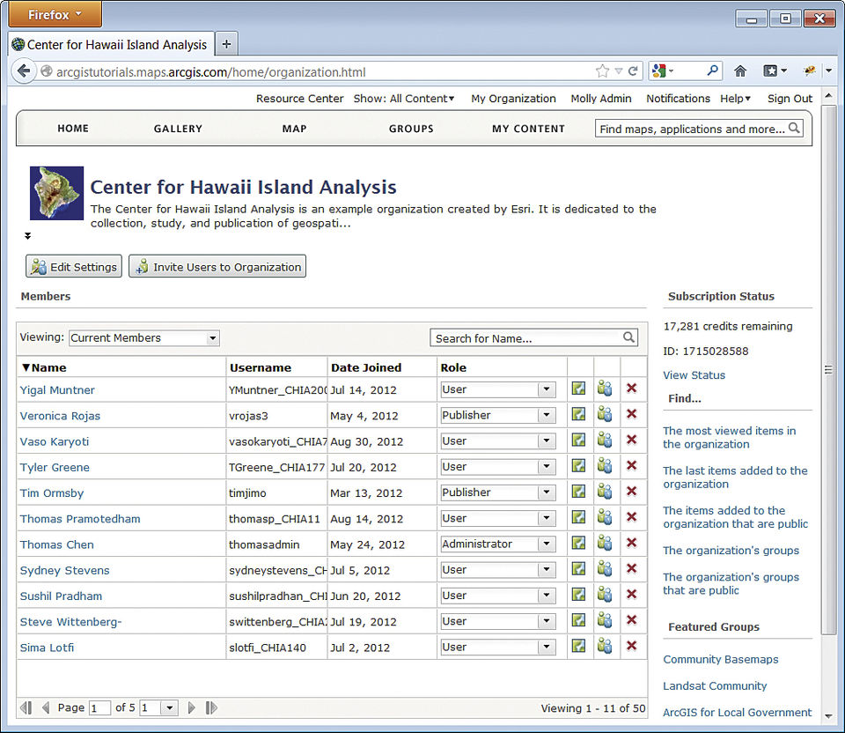Click the page vertical scrollbar thumb
This screenshot has width=845, height=733.
[828, 370]
